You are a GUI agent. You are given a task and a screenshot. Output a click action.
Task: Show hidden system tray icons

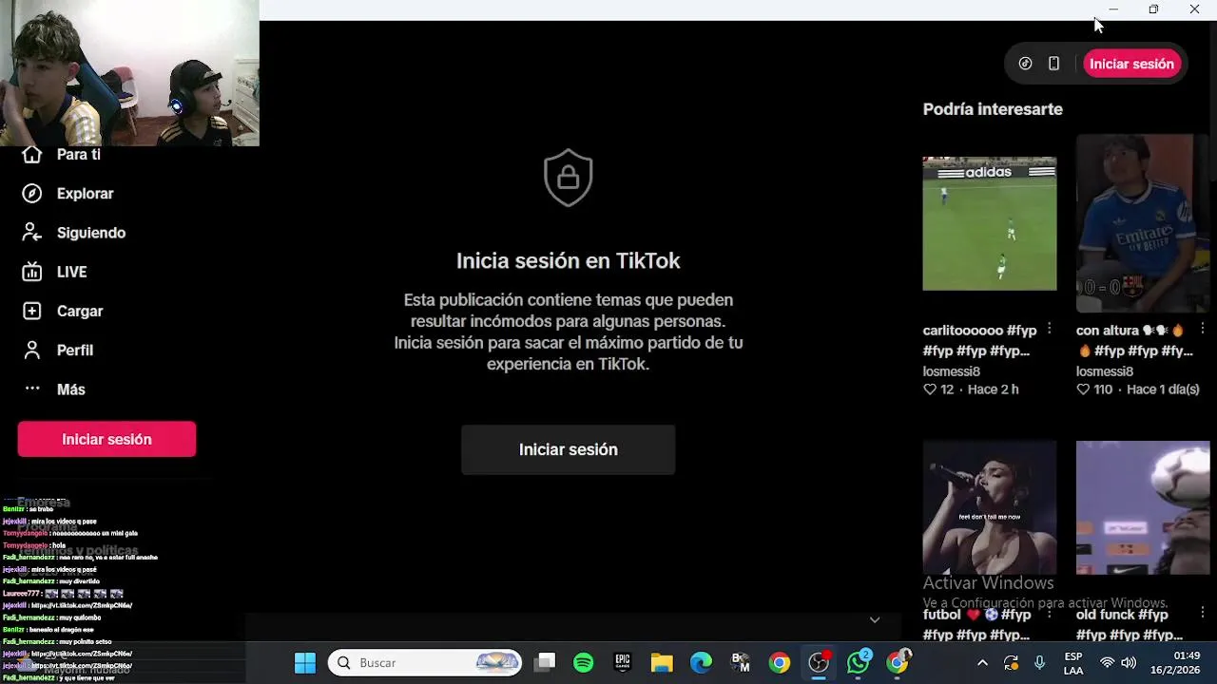tap(982, 663)
